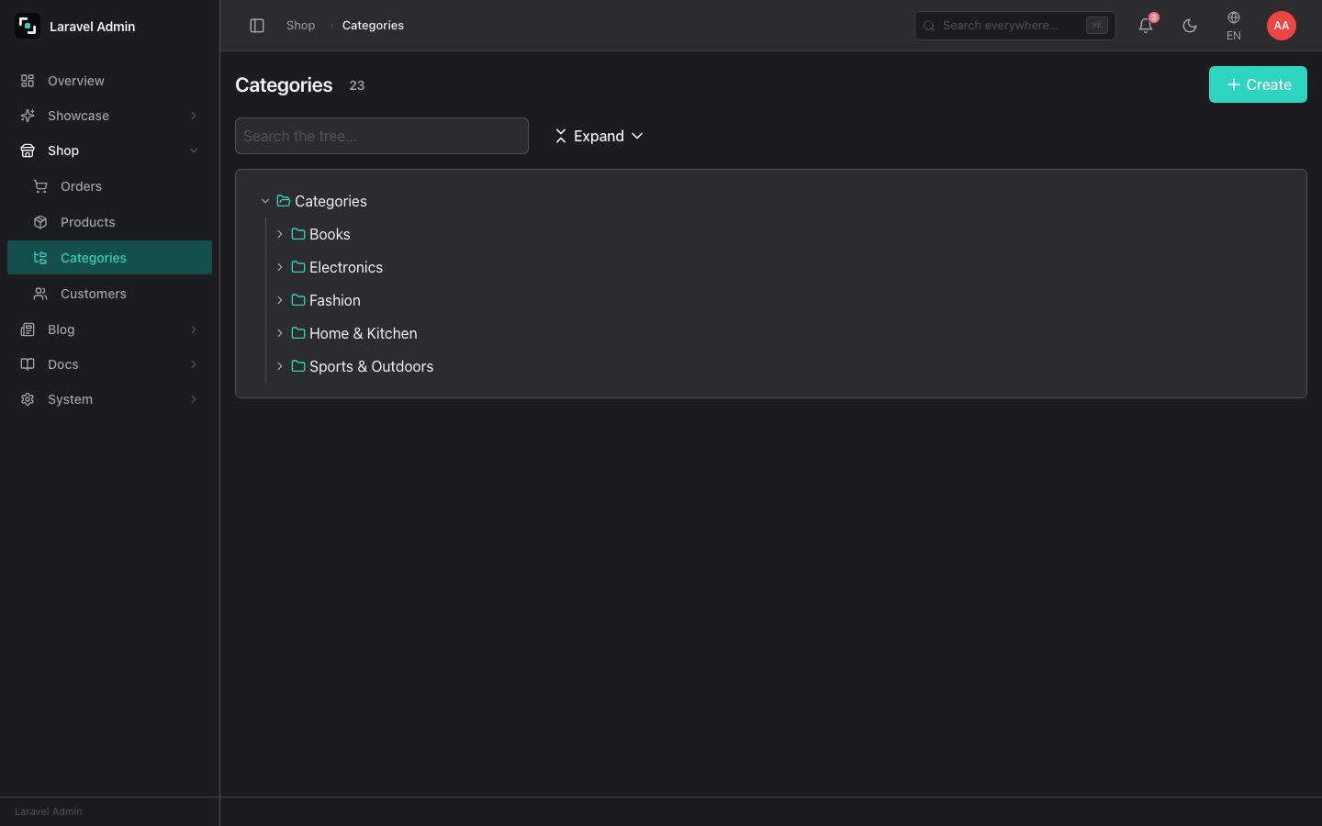Focus the Search the tree field
Screen dimensions: 1322x826
(x=382, y=136)
